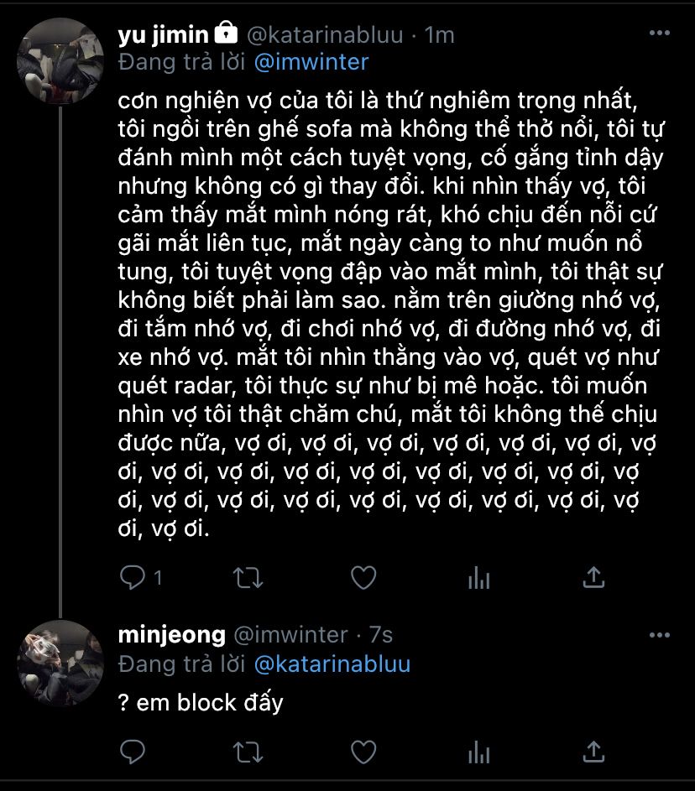Viewport: 695px width, 791px height.
Task: Share yu jimin's tweet
Action: 593,577
